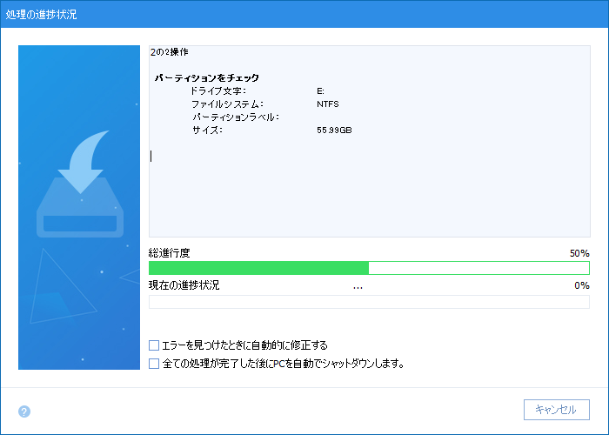Select the text 2の2操作
609x435 pixels.
click(x=170, y=52)
